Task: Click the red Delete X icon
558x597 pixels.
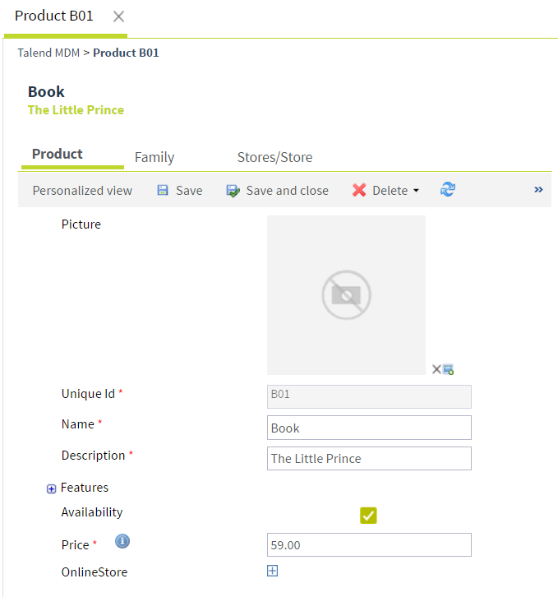Action: pyautogui.click(x=359, y=190)
